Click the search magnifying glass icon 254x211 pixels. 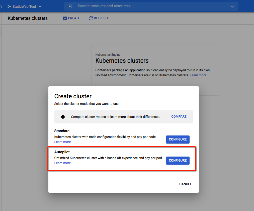tap(71, 6)
